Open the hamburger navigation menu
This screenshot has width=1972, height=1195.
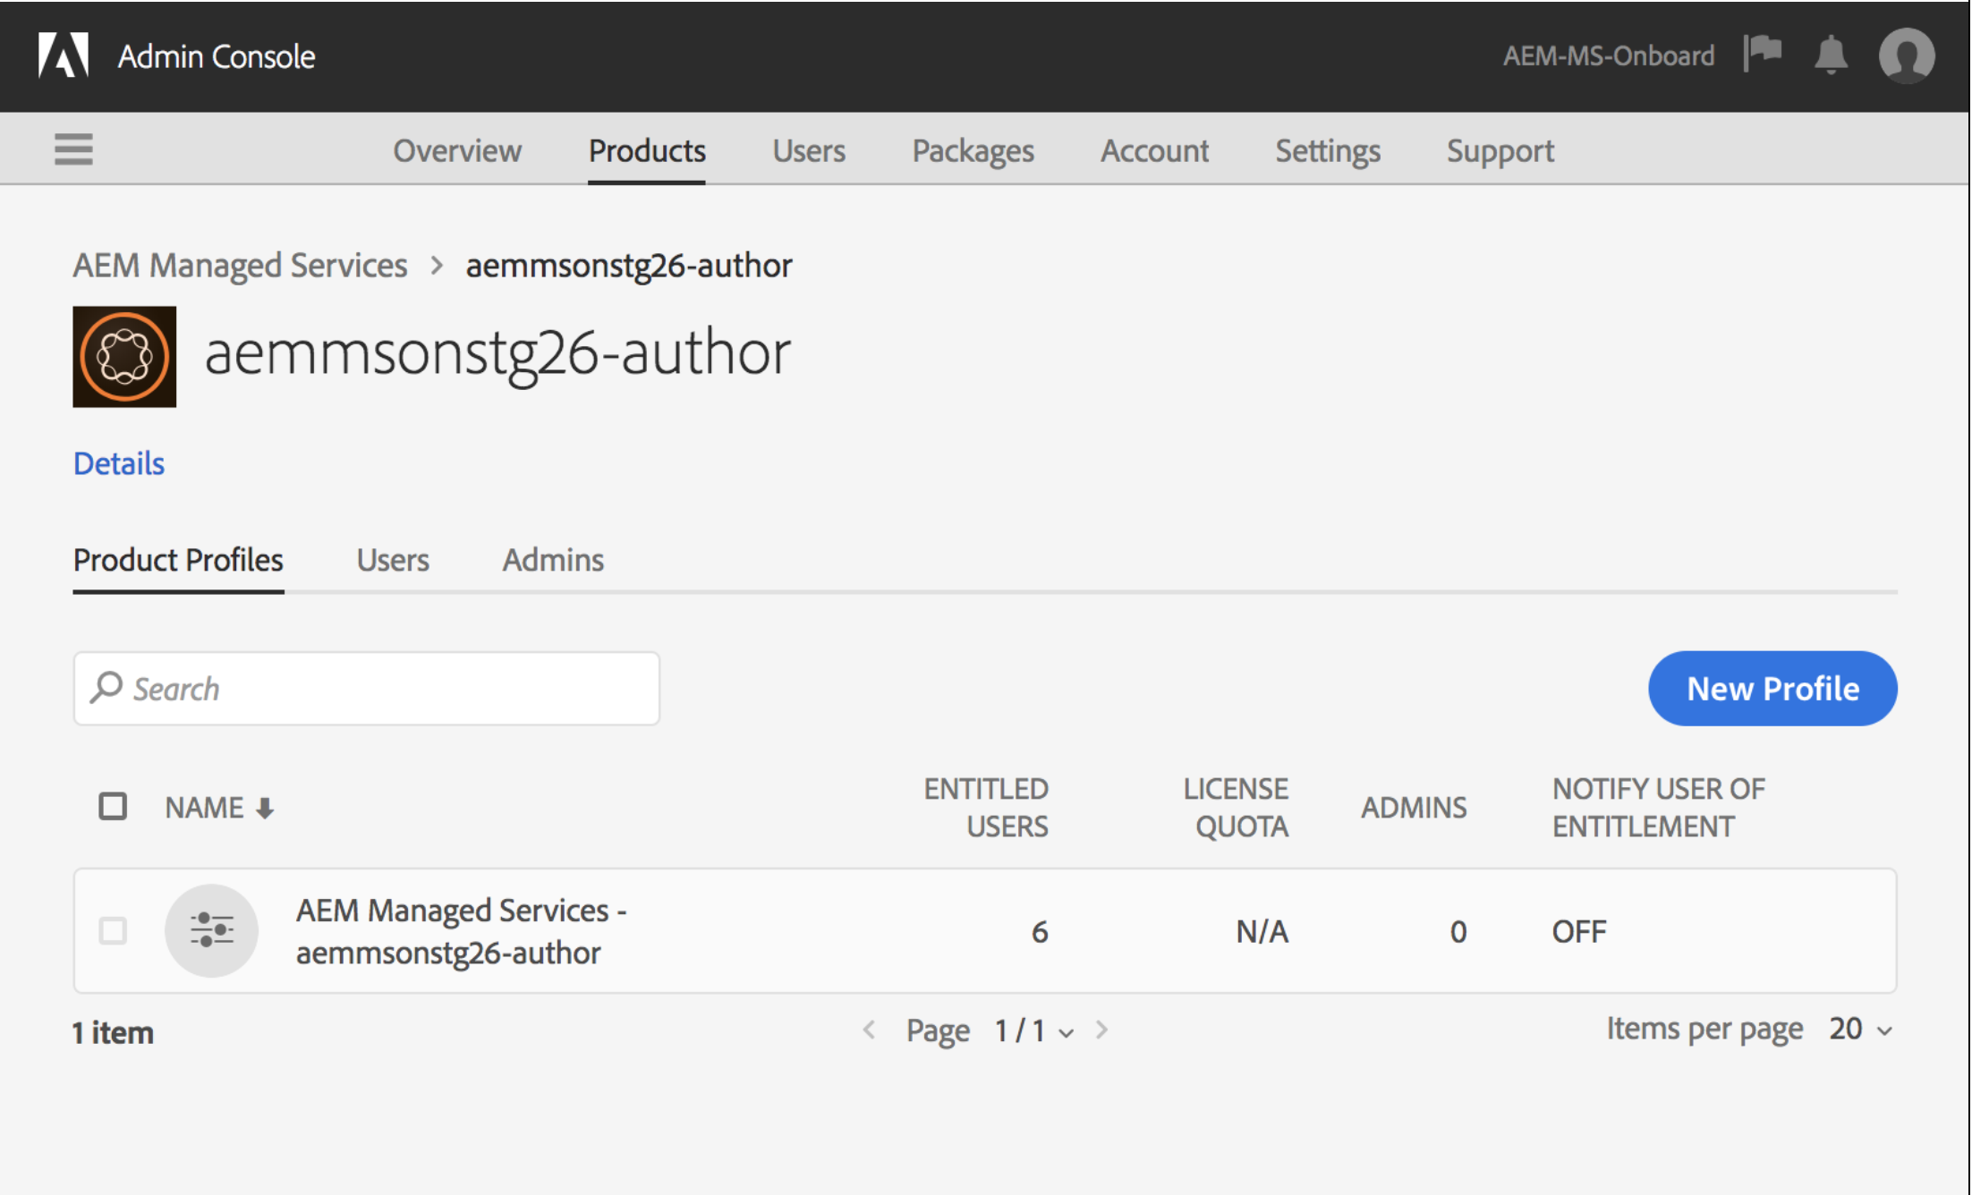pos(73,149)
